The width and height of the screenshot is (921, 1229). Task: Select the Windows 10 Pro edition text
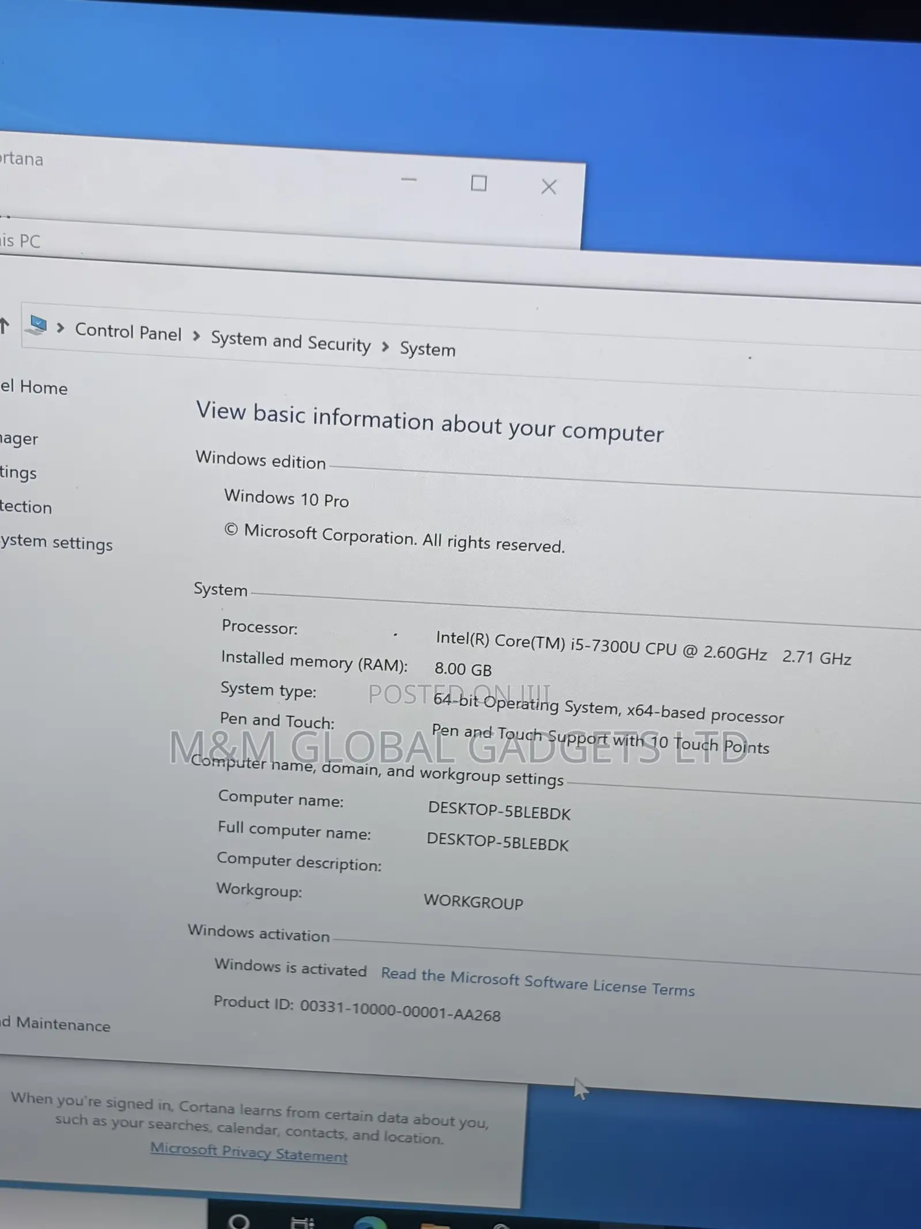coord(287,498)
